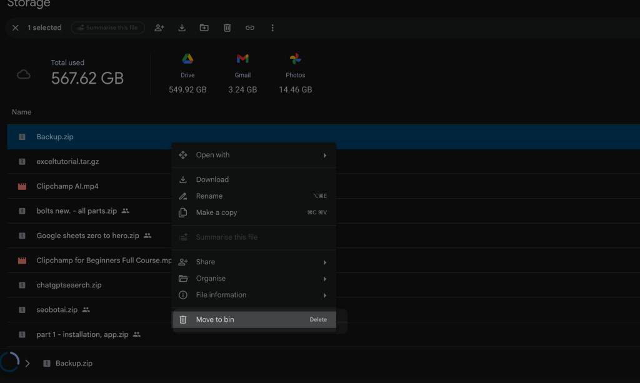640x383 pixels.
Task: Select the Photos storage icon
Action: (295, 59)
